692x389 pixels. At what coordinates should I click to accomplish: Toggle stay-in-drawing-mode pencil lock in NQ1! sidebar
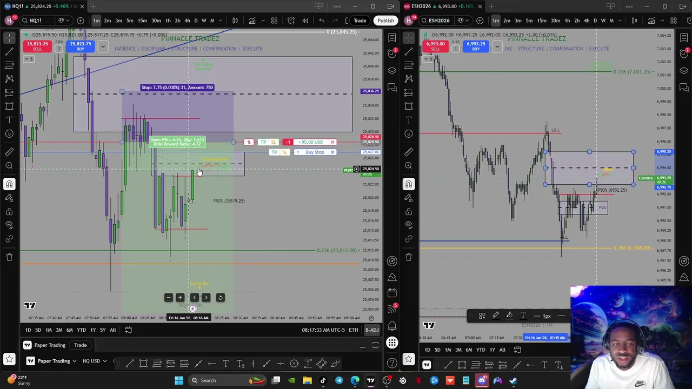coord(9,198)
